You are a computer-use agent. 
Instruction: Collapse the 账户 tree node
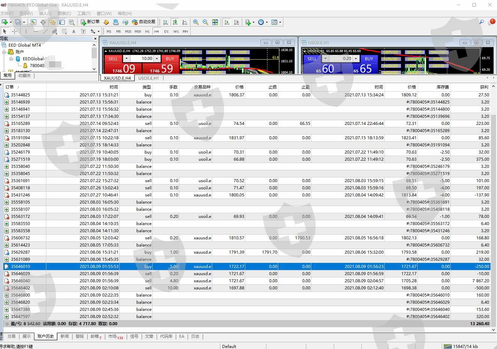click(4, 52)
